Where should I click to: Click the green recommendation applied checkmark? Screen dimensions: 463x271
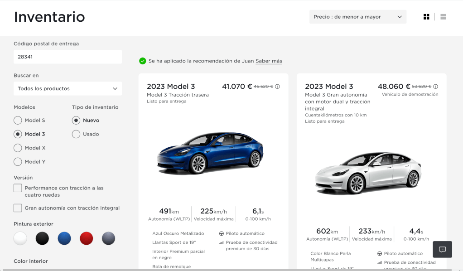[x=143, y=61]
